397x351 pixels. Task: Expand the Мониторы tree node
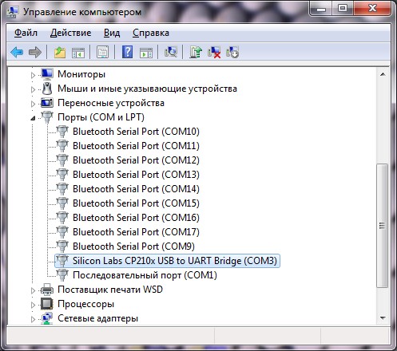click(33, 75)
